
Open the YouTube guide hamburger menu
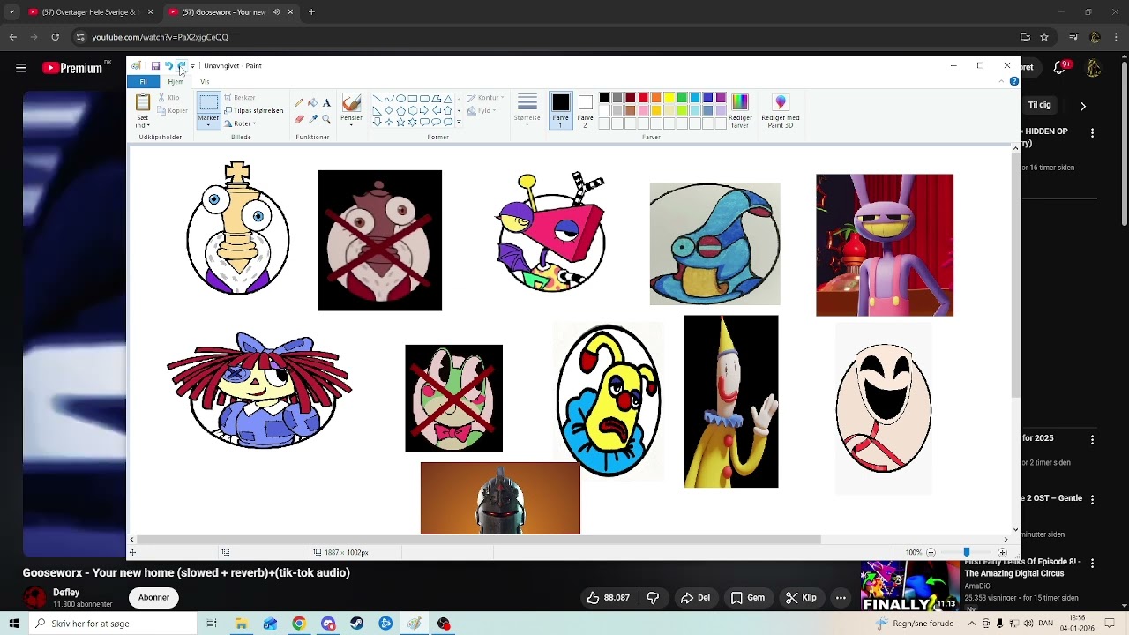coord(21,68)
